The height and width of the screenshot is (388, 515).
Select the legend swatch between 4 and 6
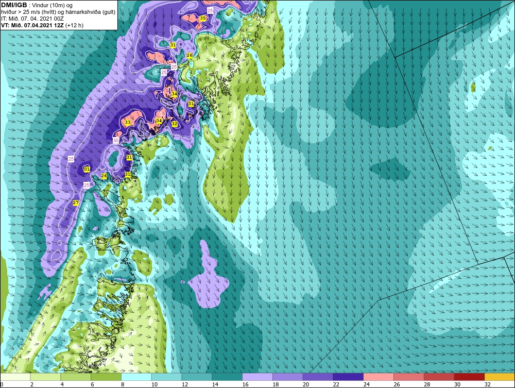(76, 377)
